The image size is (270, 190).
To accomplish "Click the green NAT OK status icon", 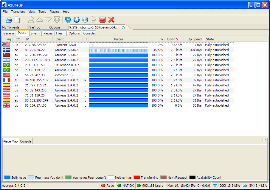I will click(119, 186).
